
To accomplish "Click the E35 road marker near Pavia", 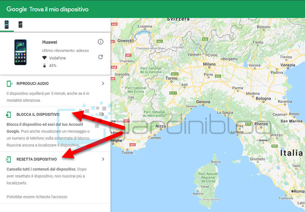I will [x=218, y=76].
